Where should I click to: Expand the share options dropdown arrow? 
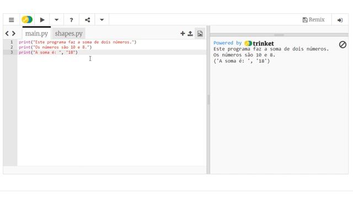coord(101,20)
